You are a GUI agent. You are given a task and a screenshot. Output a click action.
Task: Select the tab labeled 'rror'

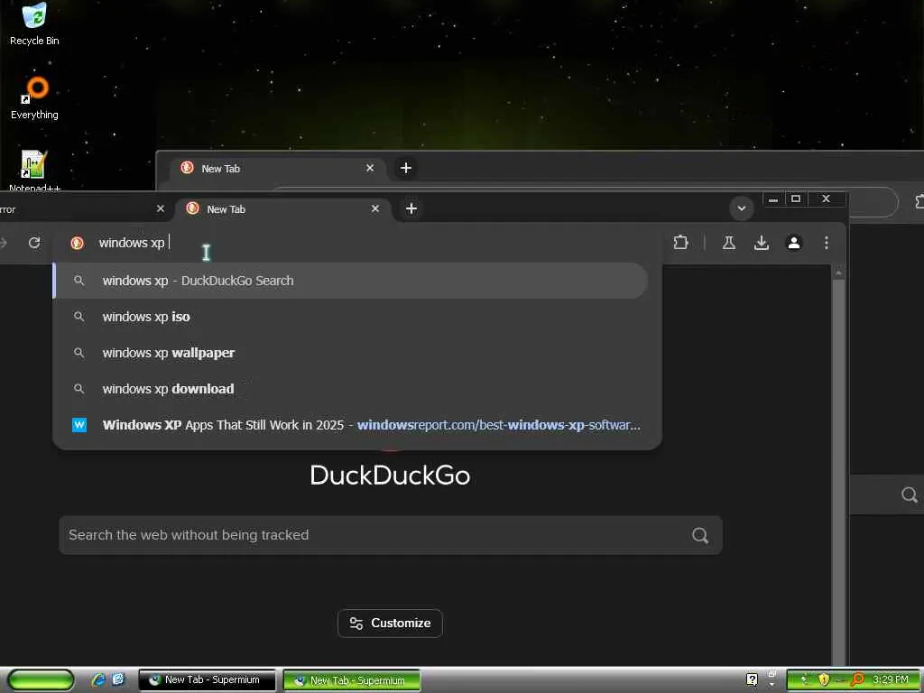point(82,209)
